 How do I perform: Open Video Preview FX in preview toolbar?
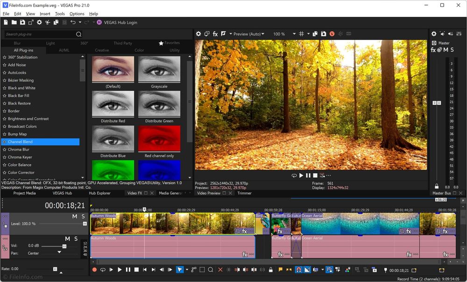pyautogui.click(x=215, y=34)
